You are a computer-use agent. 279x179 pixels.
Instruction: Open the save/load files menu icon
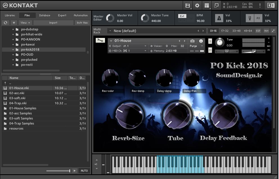click(x=188, y=6)
